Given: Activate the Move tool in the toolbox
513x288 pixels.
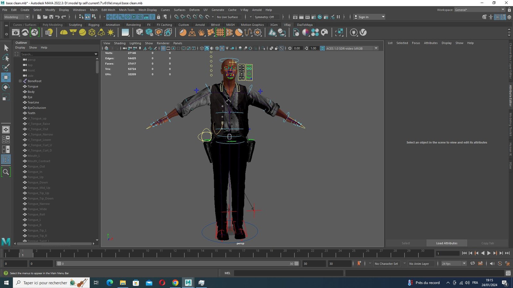Looking at the screenshot, I should (x=6, y=77).
